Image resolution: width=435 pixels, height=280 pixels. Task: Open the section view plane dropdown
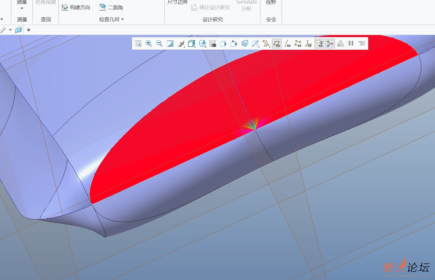[255, 43]
